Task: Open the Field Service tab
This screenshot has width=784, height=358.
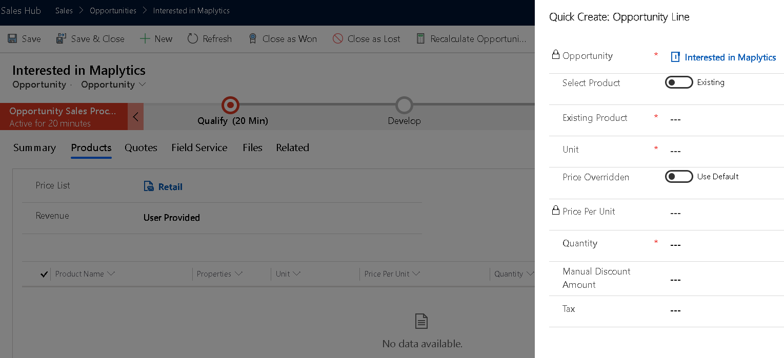Action: pyautogui.click(x=199, y=148)
